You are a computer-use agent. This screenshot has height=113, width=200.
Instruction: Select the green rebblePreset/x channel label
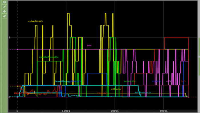click(49, 57)
